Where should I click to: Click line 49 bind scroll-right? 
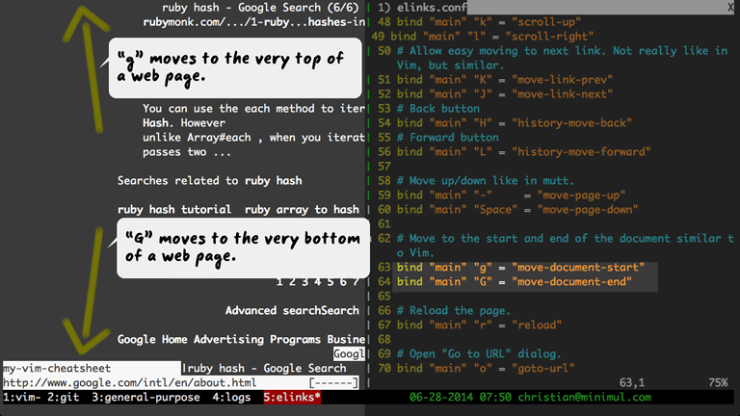click(491, 37)
